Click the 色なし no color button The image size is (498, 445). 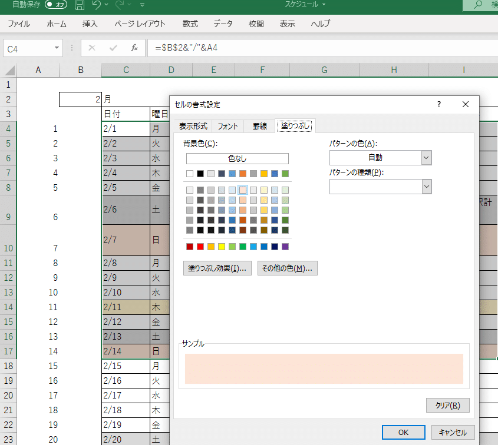point(238,158)
